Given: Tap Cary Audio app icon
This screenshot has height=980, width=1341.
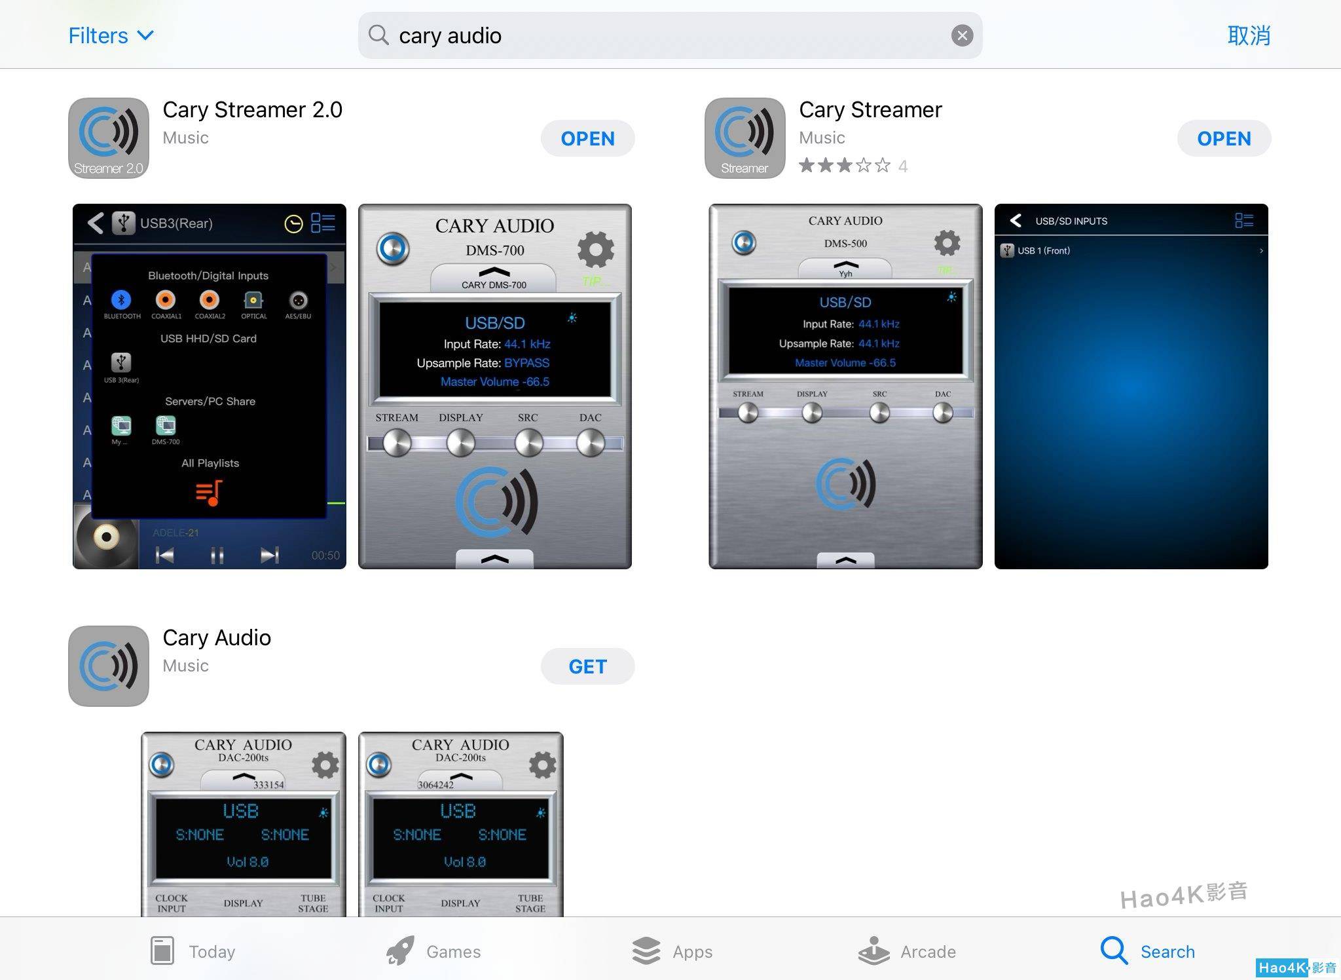Looking at the screenshot, I should click(x=109, y=666).
